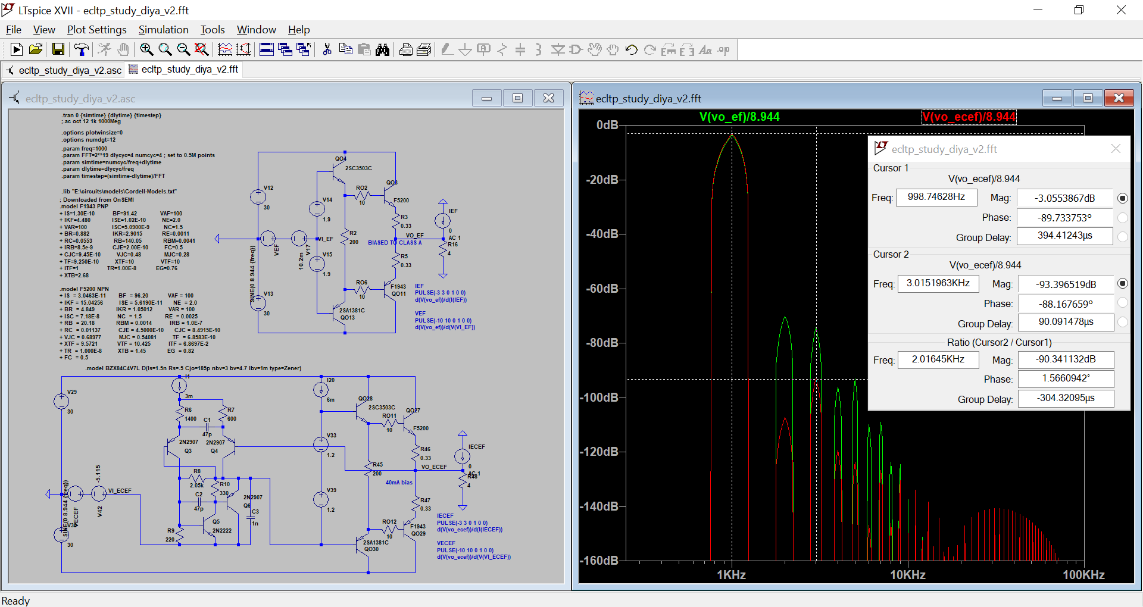
Task: Select the Pan magnifier icon
Action: 165,50
